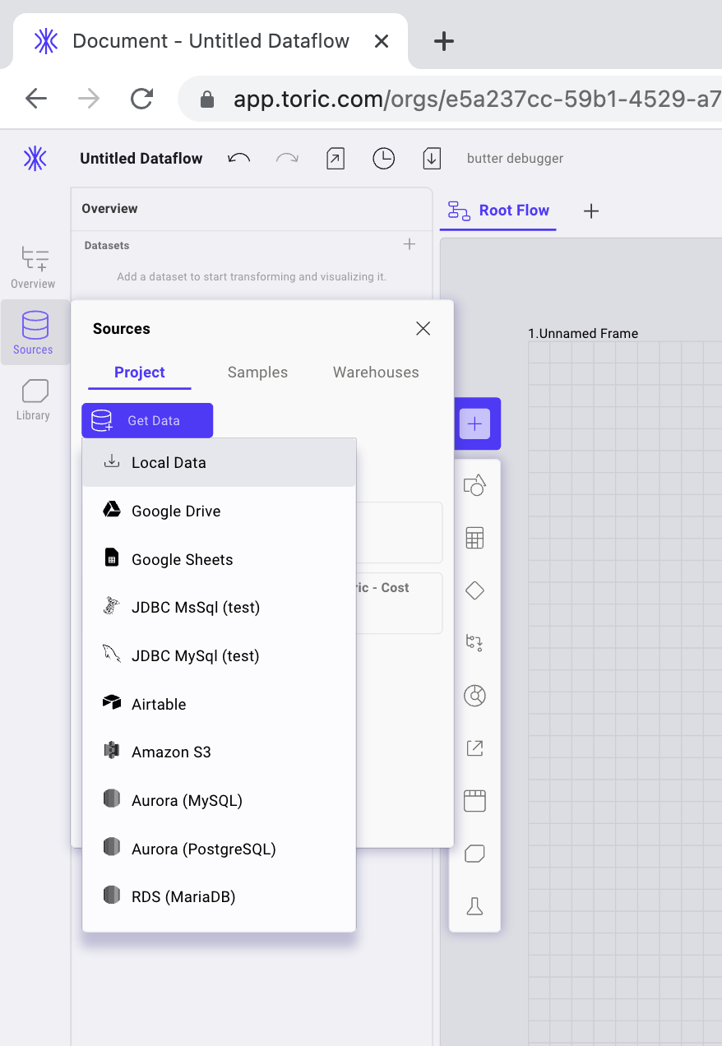722x1046 pixels.
Task: Select the frame window tool icon
Action: 474,800
